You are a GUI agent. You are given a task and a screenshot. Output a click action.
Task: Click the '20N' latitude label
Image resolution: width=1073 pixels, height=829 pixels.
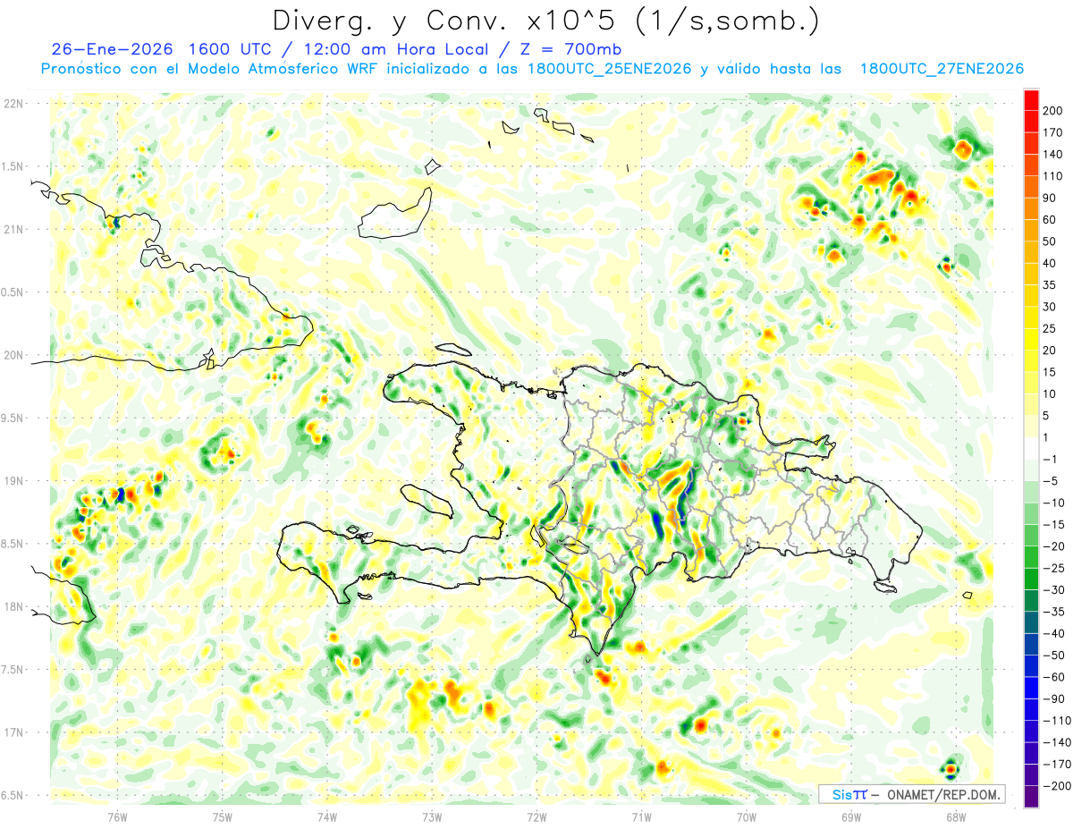[13, 355]
